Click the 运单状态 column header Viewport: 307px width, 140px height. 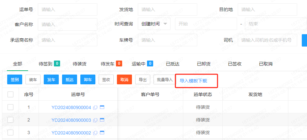[202, 94]
